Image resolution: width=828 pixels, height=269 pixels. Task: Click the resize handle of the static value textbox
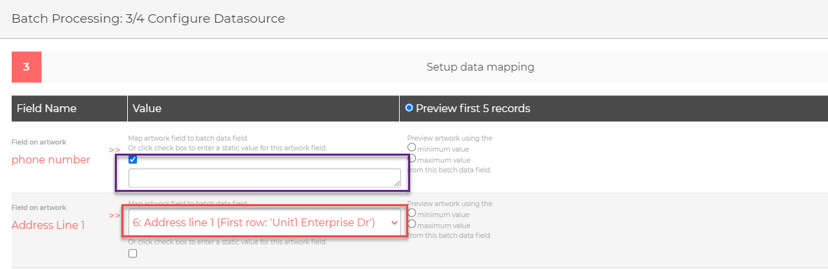click(396, 184)
